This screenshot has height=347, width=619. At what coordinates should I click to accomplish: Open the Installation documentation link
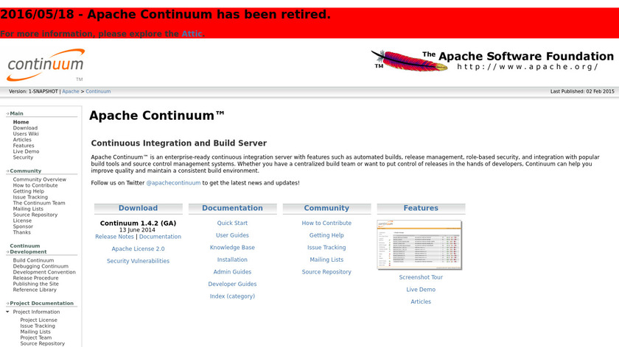click(232, 260)
